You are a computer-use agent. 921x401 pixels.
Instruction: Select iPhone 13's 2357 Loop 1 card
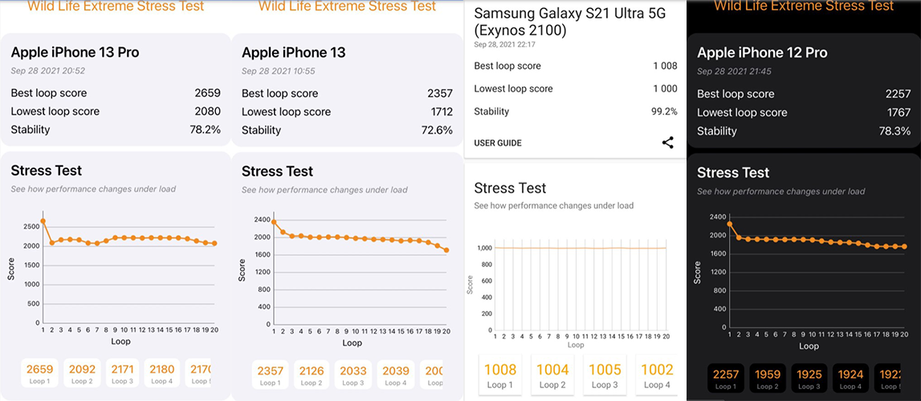pos(271,375)
